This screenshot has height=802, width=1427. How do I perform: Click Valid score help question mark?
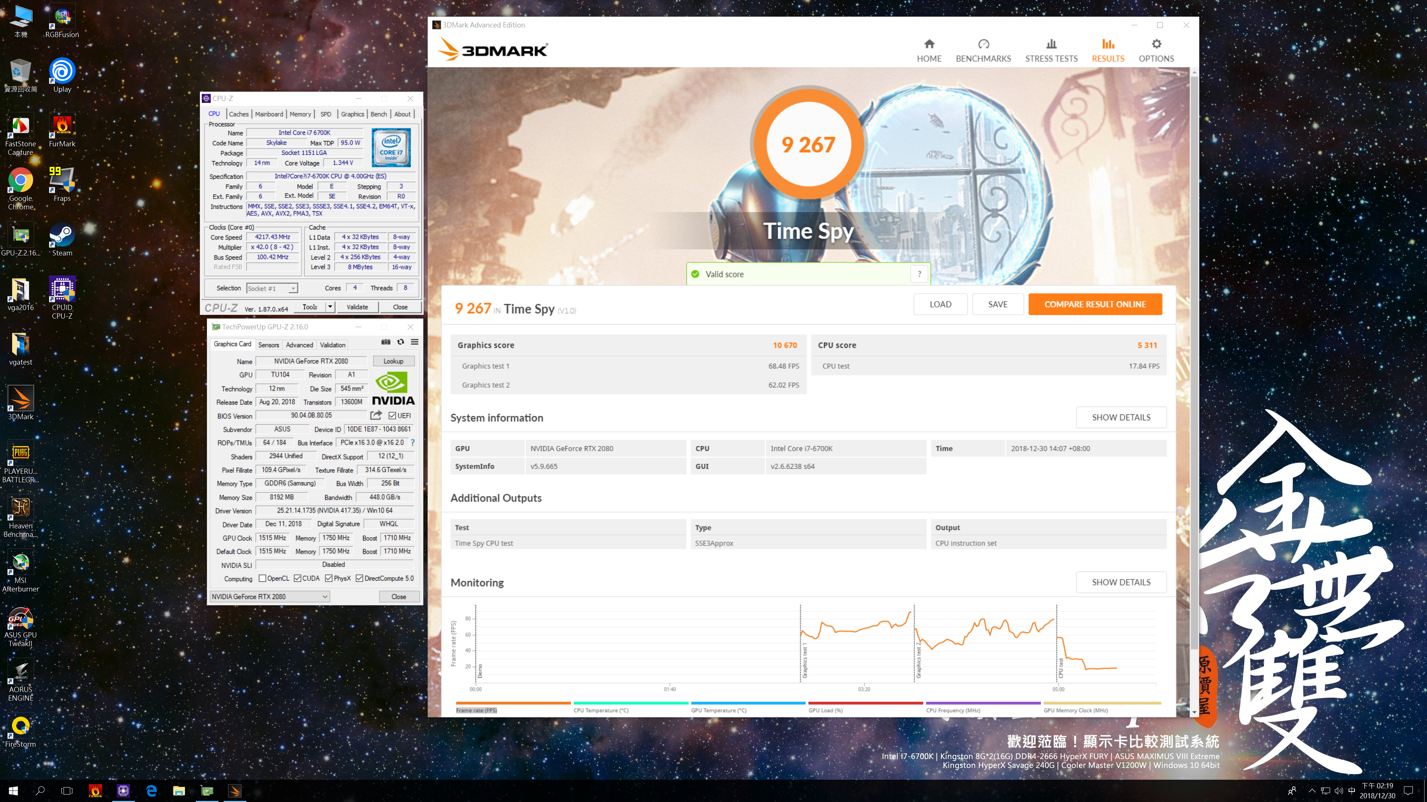919,274
